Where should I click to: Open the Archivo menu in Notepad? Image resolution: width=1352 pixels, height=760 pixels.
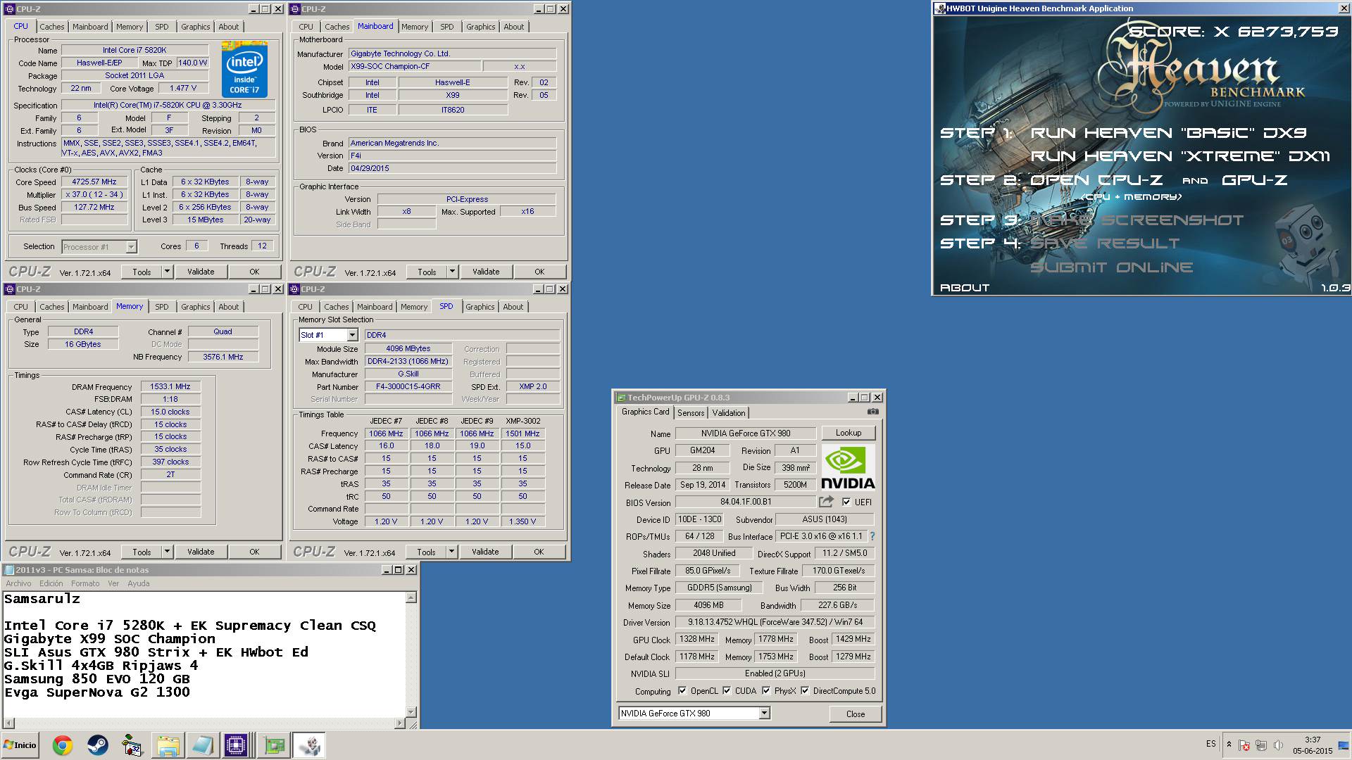pyautogui.click(x=18, y=583)
